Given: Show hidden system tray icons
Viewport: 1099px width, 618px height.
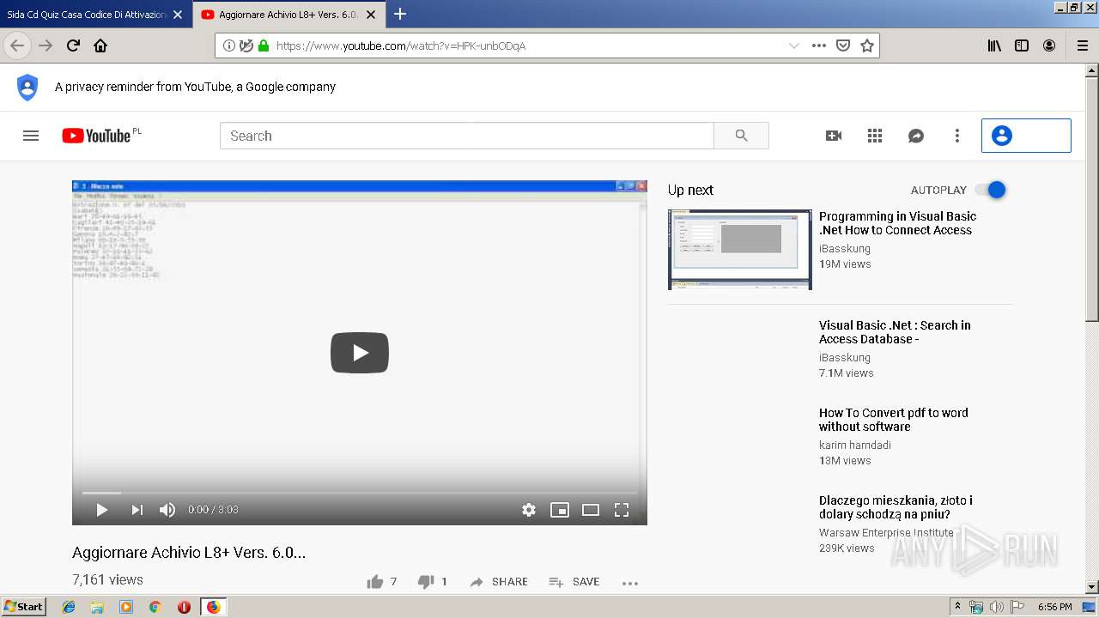Looking at the screenshot, I should [x=957, y=607].
